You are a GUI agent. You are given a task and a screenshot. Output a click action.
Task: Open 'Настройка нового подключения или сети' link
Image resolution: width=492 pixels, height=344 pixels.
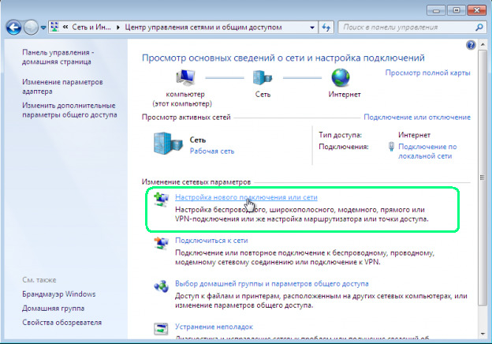click(246, 196)
